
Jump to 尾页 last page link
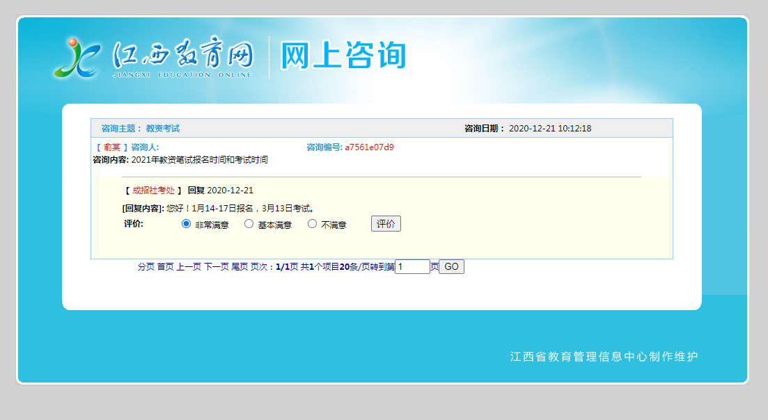click(240, 266)
